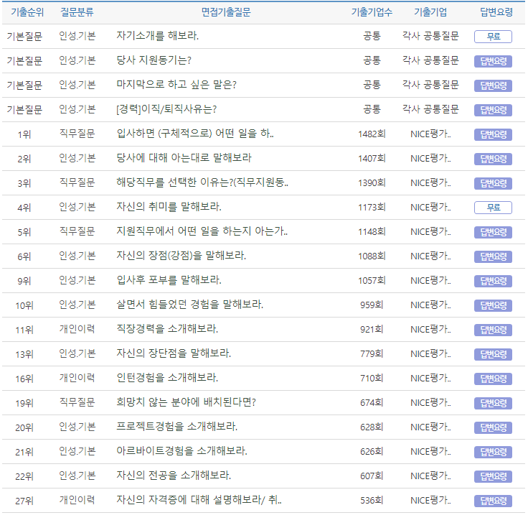The height and width of the screenshot is (528, 528).
Task: Click 무료 button for 자기소개를 해보라
Action: (x=493, y=37)
